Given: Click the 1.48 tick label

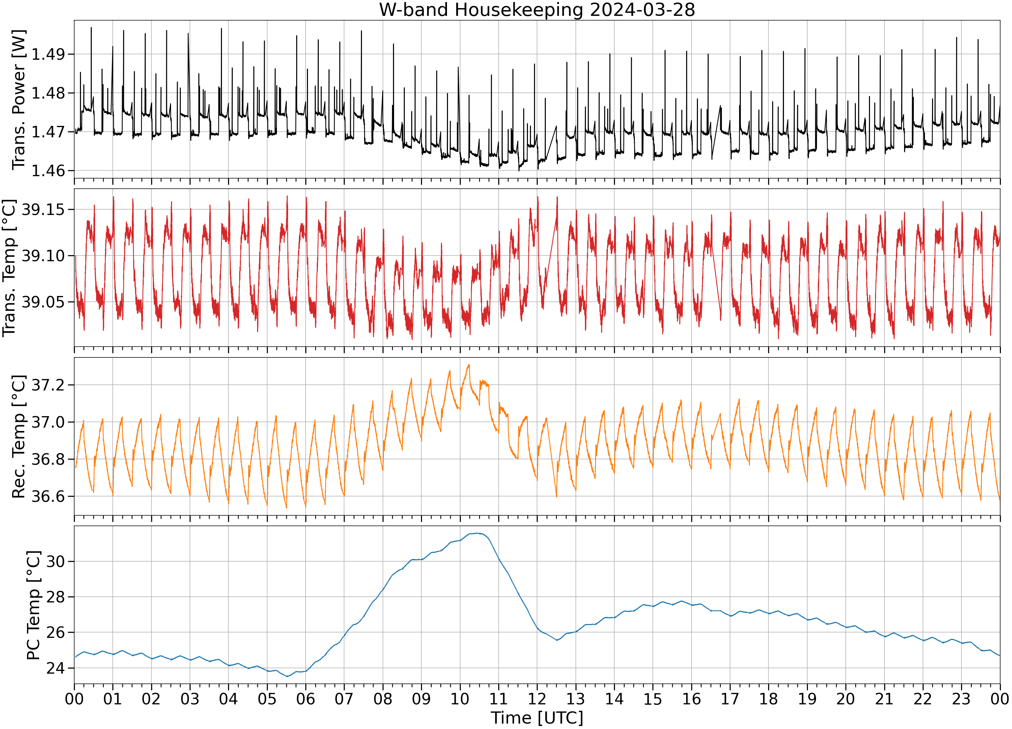Looking at the screenshot, I should (x=48, y=93).
